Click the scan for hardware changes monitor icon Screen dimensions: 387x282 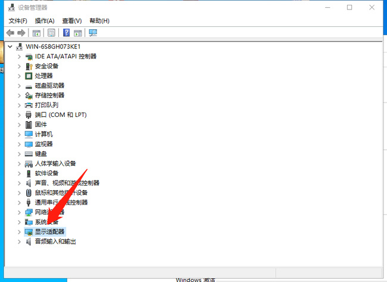tap(93, 33)
